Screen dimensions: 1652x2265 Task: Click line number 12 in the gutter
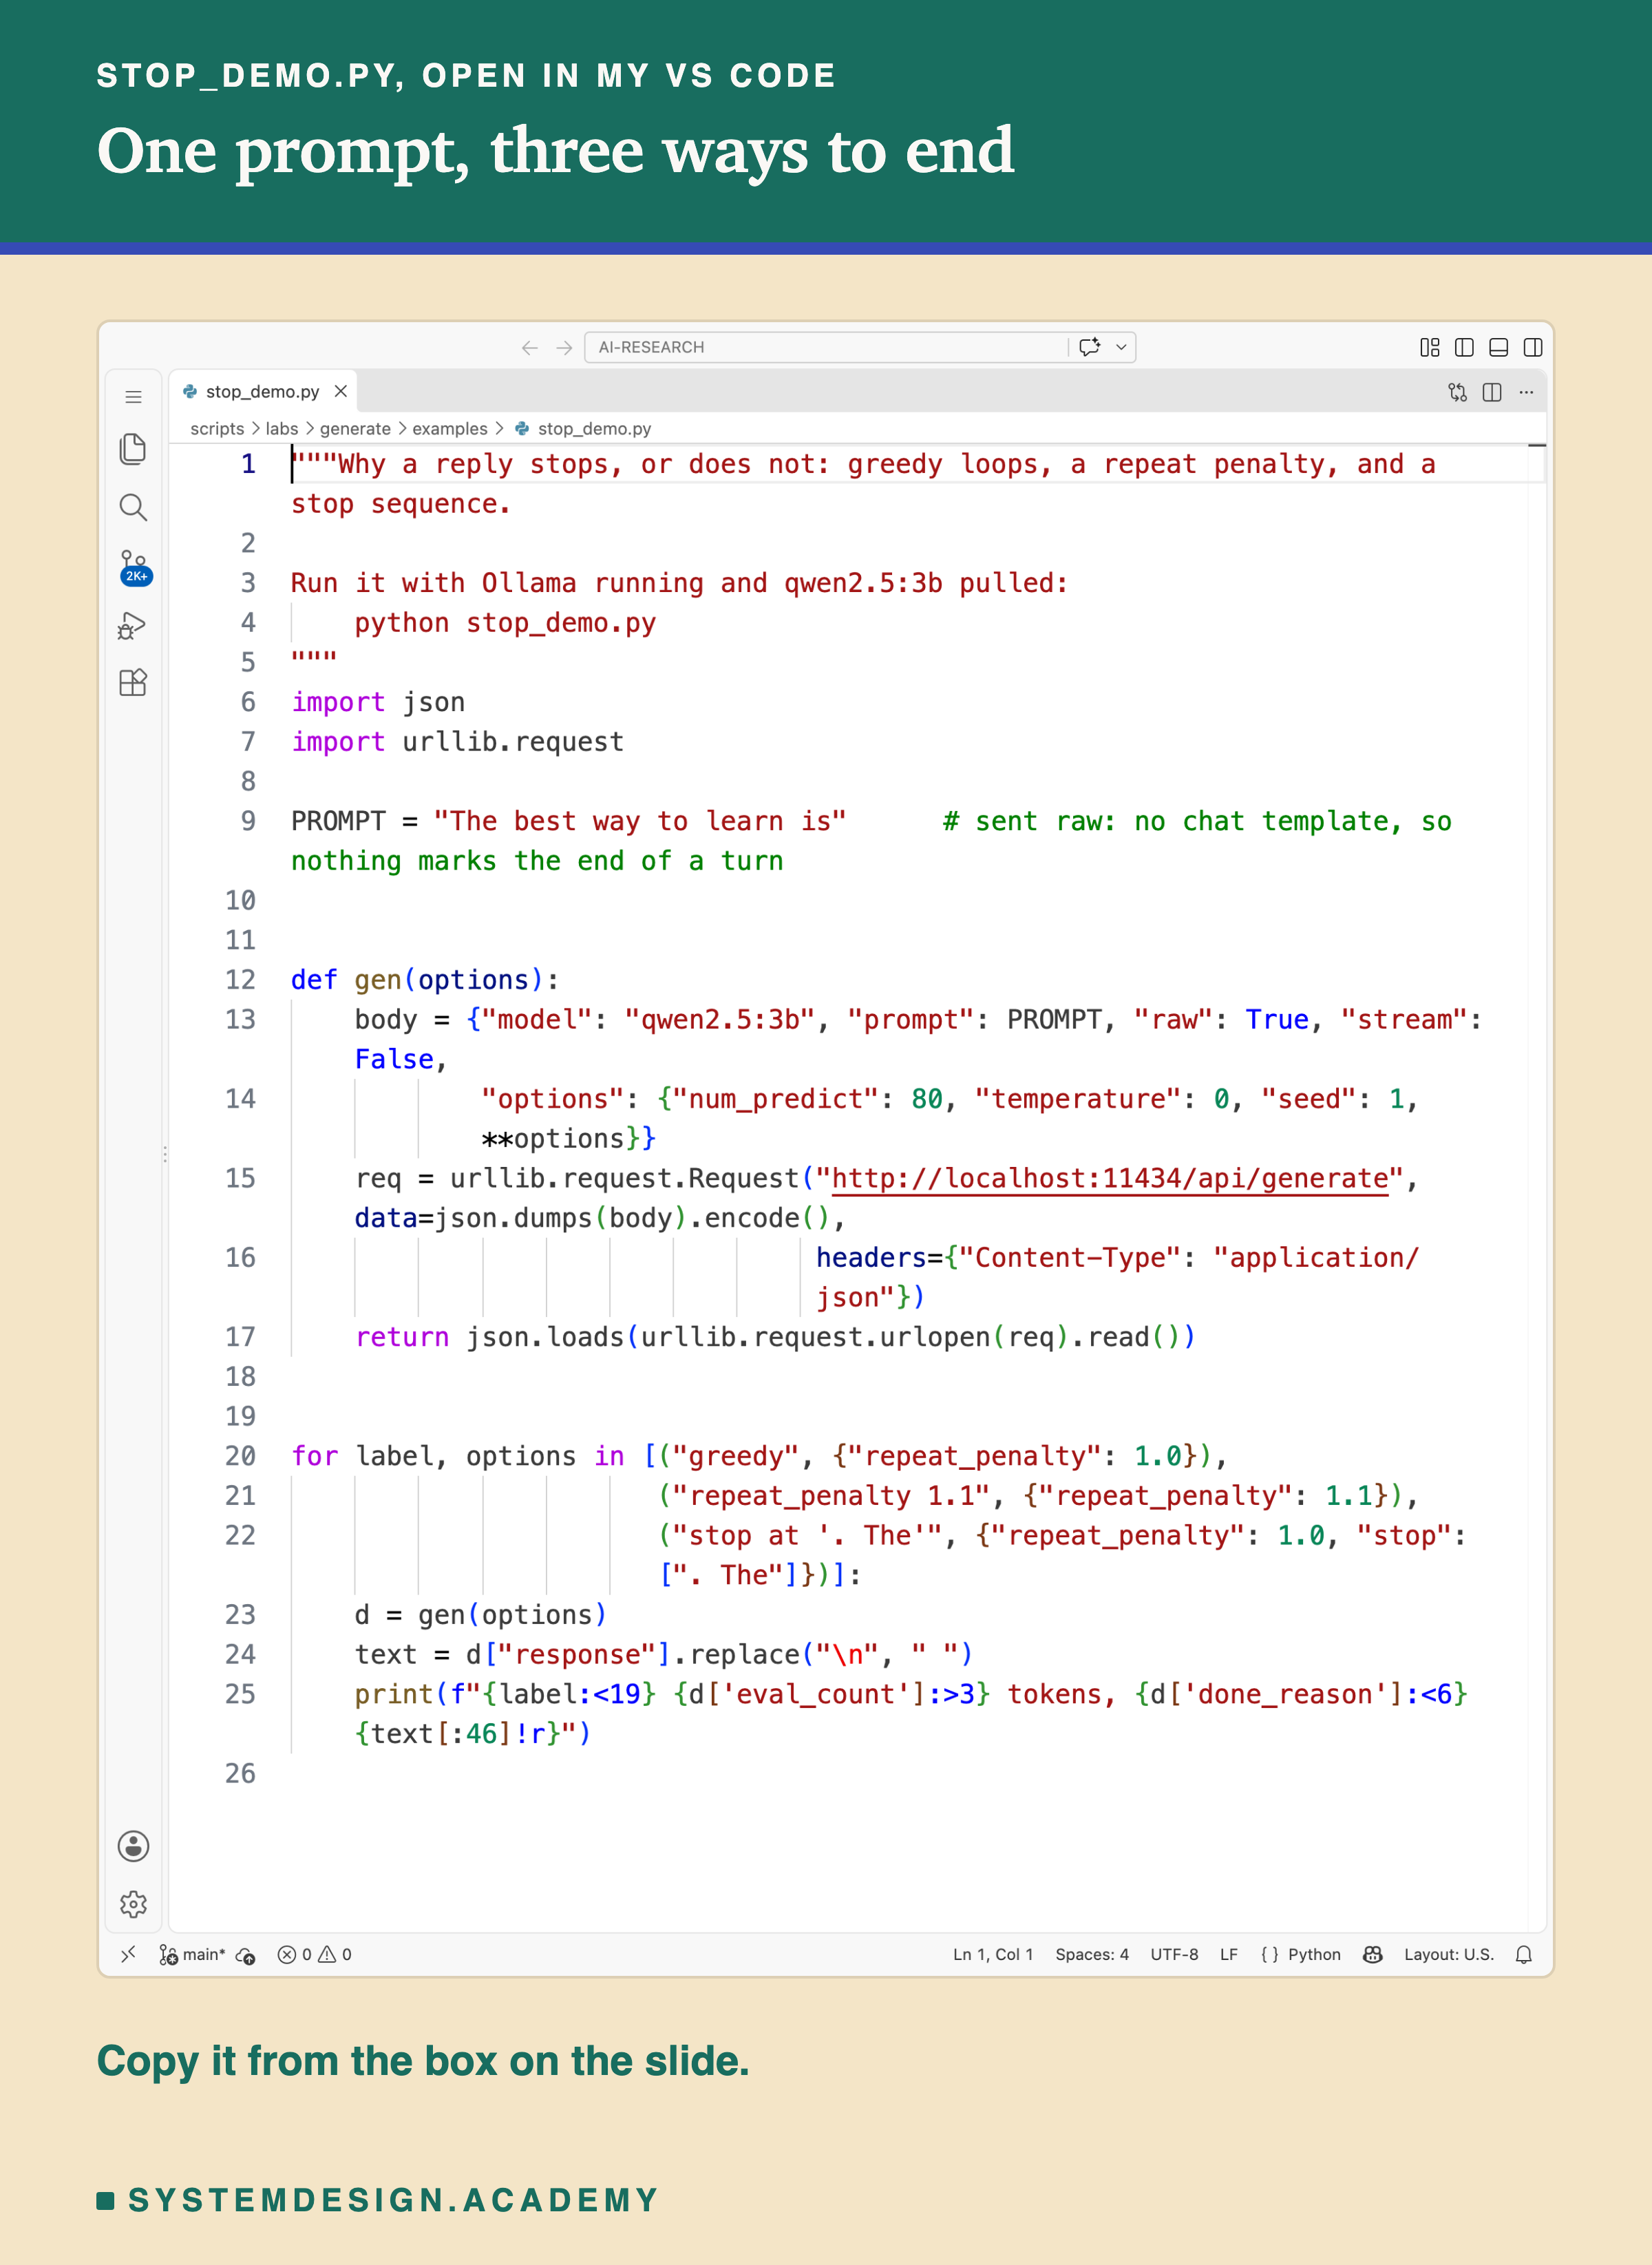tap(240, 979)
